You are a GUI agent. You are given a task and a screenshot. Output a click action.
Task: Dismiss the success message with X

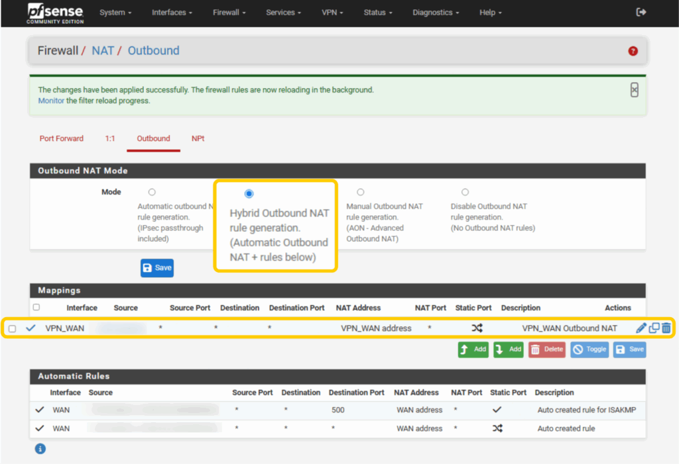coord(634,90)
